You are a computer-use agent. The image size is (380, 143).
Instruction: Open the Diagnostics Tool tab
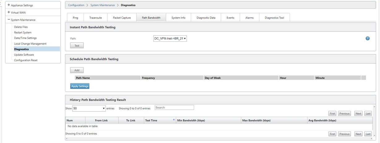[x=274, y=18]
